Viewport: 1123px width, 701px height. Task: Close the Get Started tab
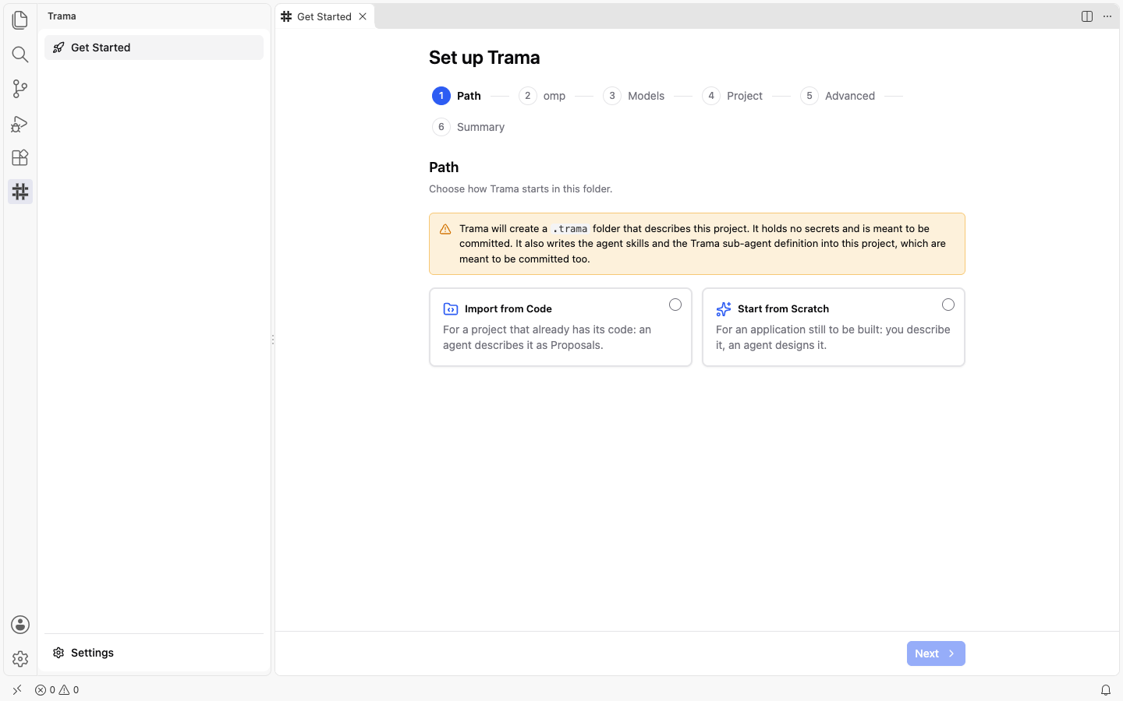363,16
